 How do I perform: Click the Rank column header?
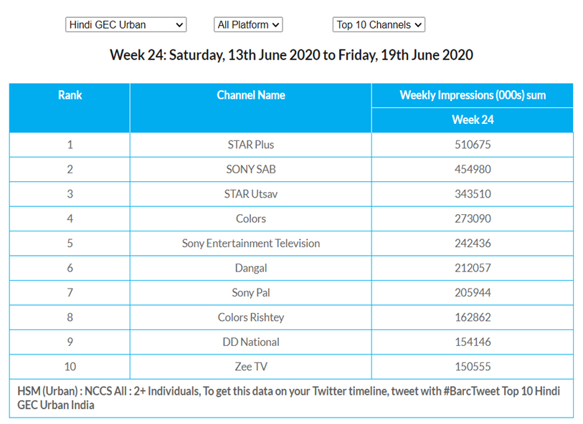[x=70, y=95]
